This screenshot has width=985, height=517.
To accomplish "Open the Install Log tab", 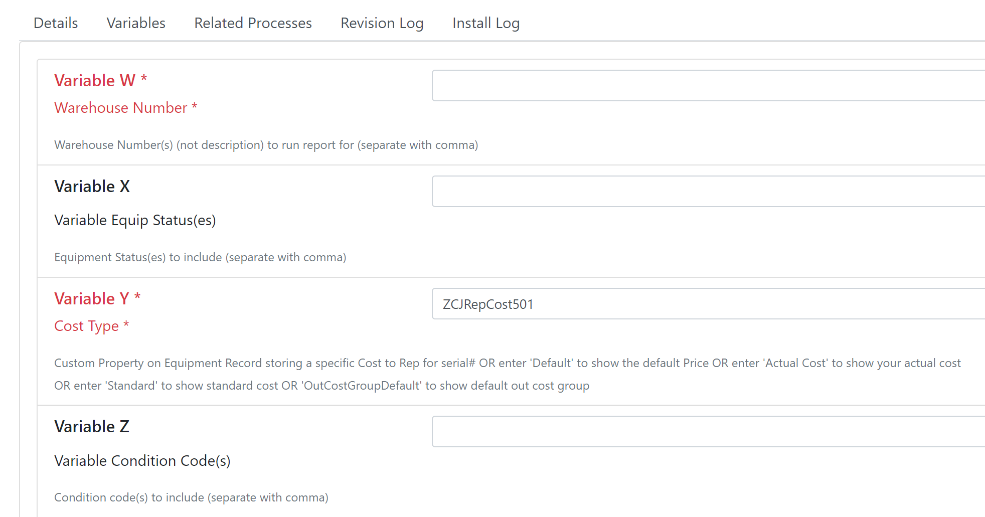I will tap(486, 23).
